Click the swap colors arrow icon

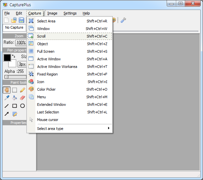[14, 56]
